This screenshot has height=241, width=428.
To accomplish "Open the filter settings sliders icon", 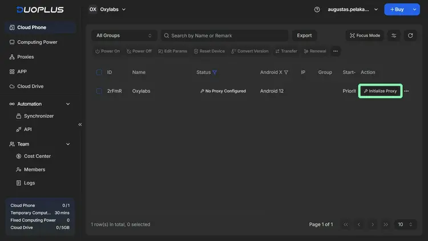I will coord(394,35).
